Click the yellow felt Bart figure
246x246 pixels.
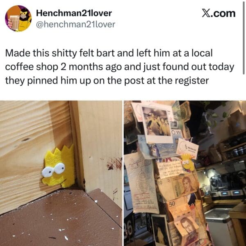pyautogui.click(x=59, y=166)
